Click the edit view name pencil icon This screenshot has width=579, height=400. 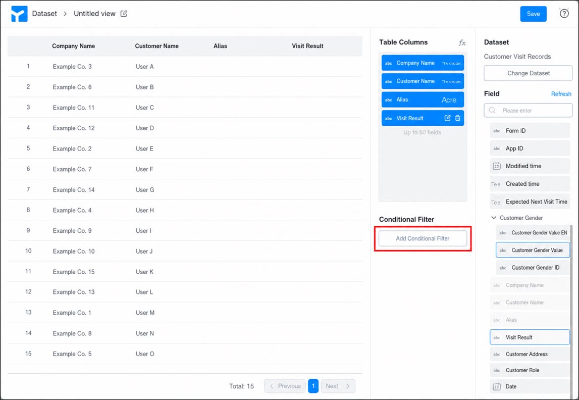point(124,14)
